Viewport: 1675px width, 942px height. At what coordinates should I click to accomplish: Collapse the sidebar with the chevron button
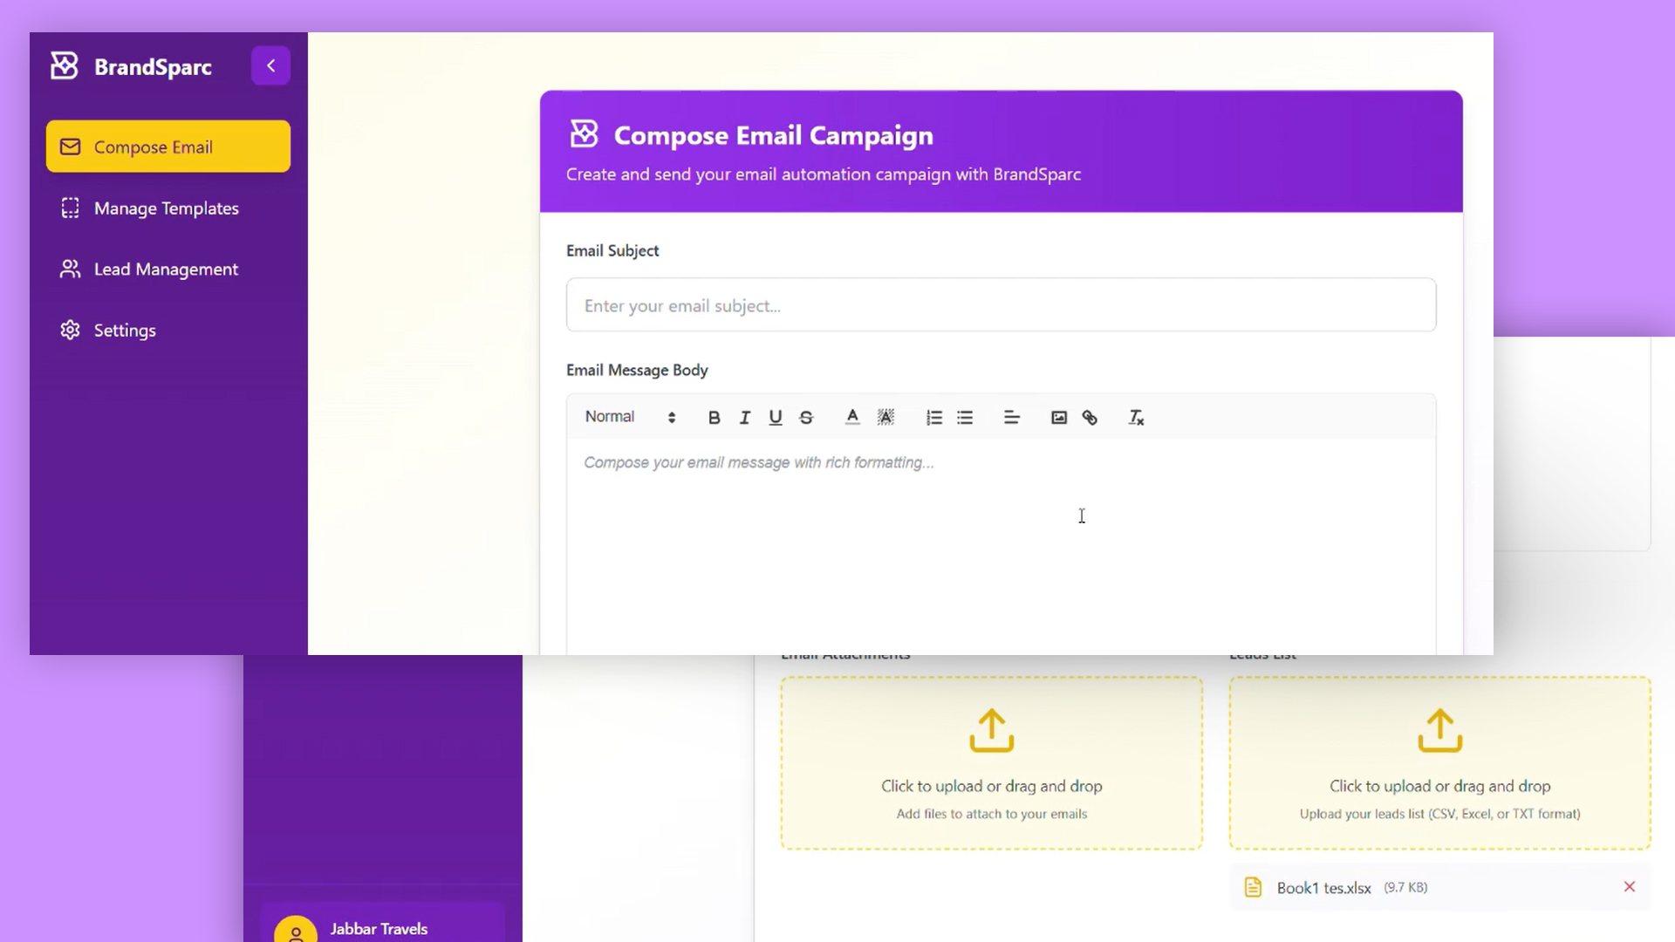pos(270,65)
